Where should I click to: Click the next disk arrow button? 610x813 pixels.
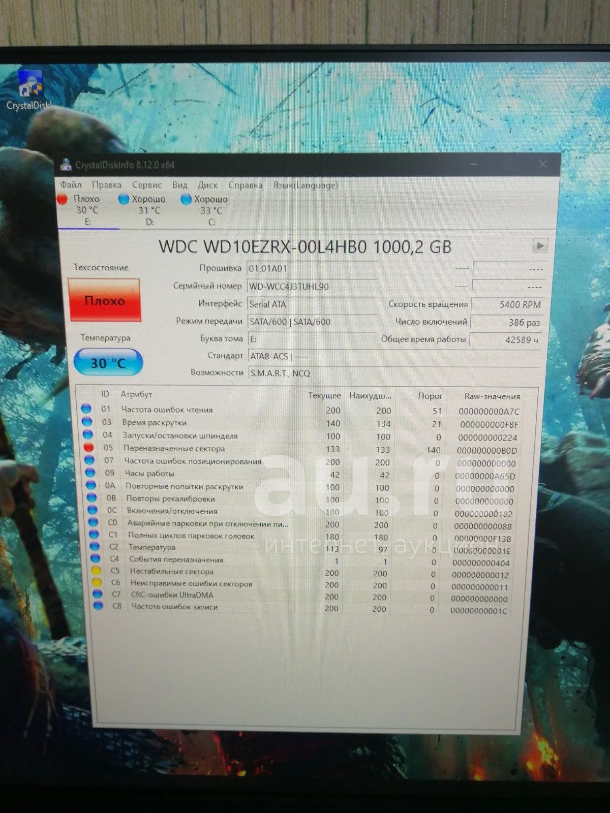click(539, 245)
